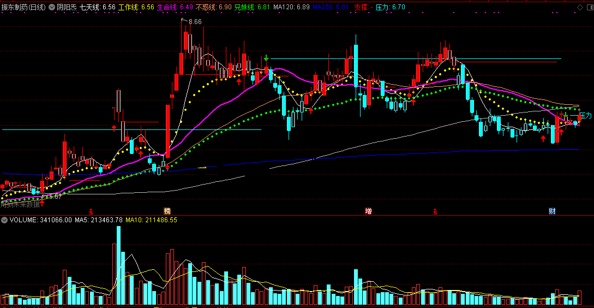Click the VOLUME: 341066.00 readout
The image size is (594, 308).
40,220
